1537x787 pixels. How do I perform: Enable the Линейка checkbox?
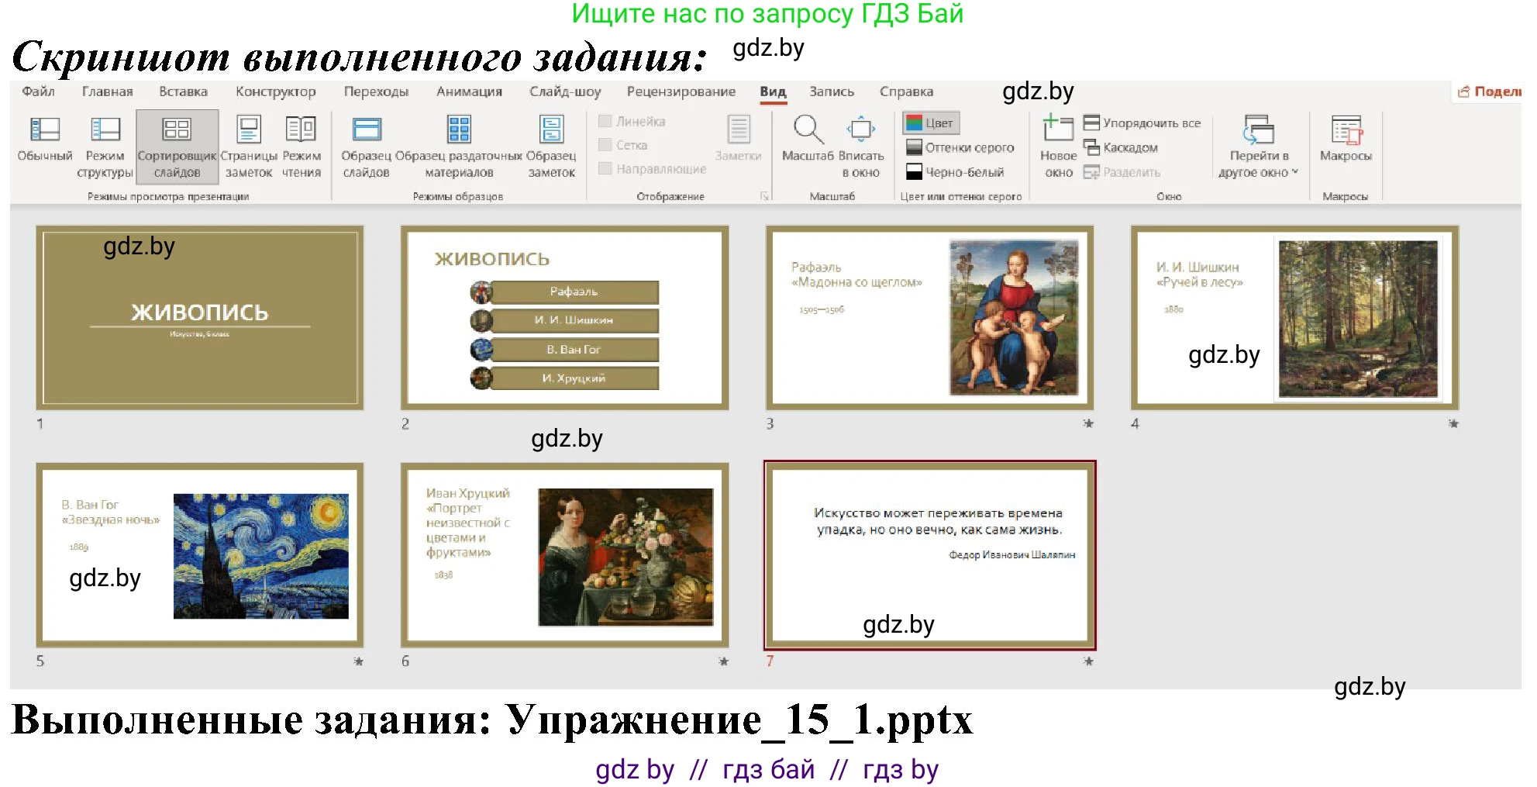click(x=605, y=121)
